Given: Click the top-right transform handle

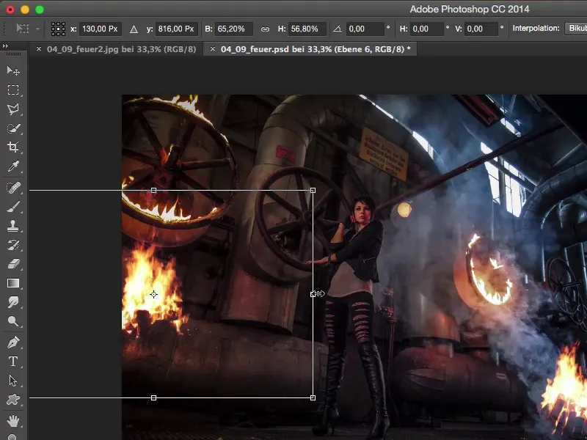Looking at the screenshot, I should 313,191.
